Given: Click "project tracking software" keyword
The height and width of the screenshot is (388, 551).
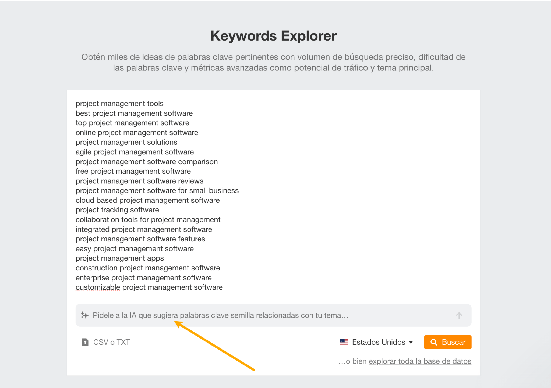Looking at the screenshot, I should click(117, 210).
